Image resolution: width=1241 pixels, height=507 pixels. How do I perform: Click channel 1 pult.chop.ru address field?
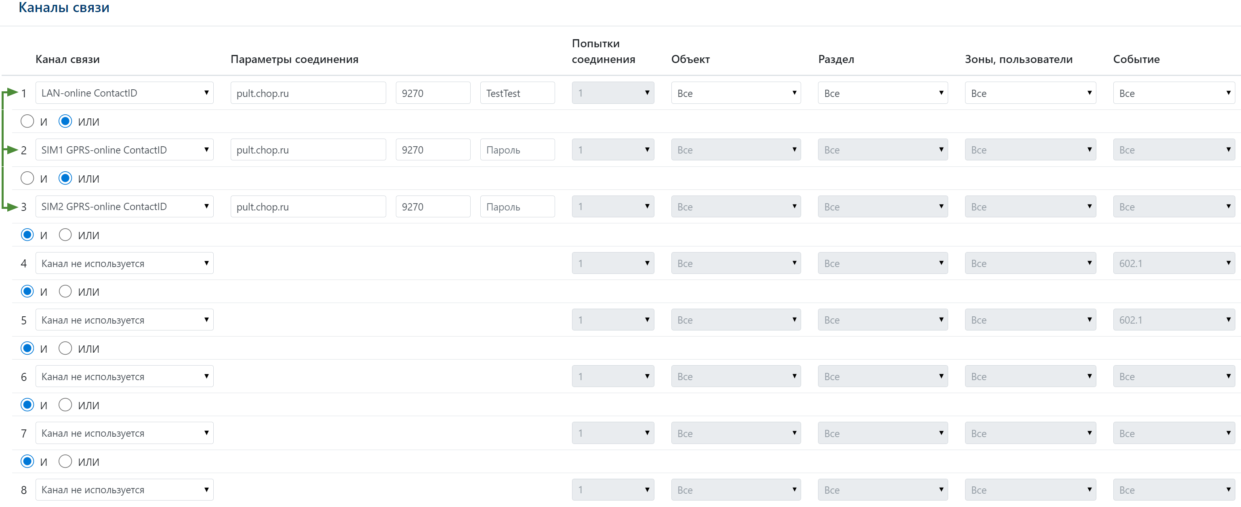pyautogui.click(x=308, y=93)
